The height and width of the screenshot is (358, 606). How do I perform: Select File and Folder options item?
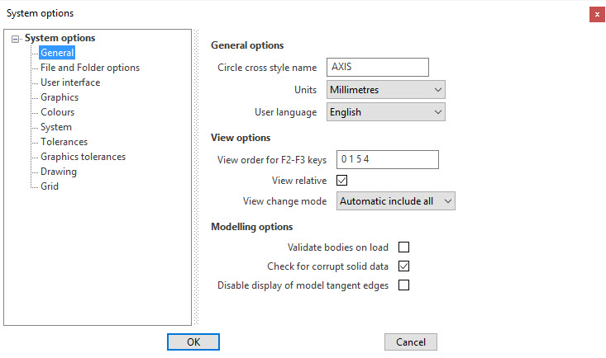[89, 68]
